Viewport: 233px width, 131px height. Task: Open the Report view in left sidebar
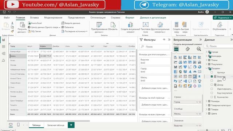[x=4, y=40]
